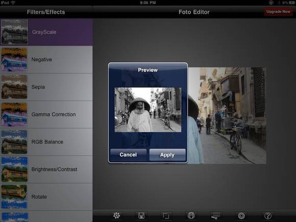296x222 pixels.
Task: Open the photo library flower icon
Action: pos(117,215)
